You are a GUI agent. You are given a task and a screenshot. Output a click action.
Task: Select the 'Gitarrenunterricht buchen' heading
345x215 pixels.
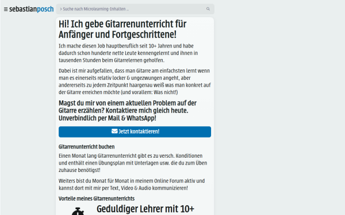click(x=86, y=147)
